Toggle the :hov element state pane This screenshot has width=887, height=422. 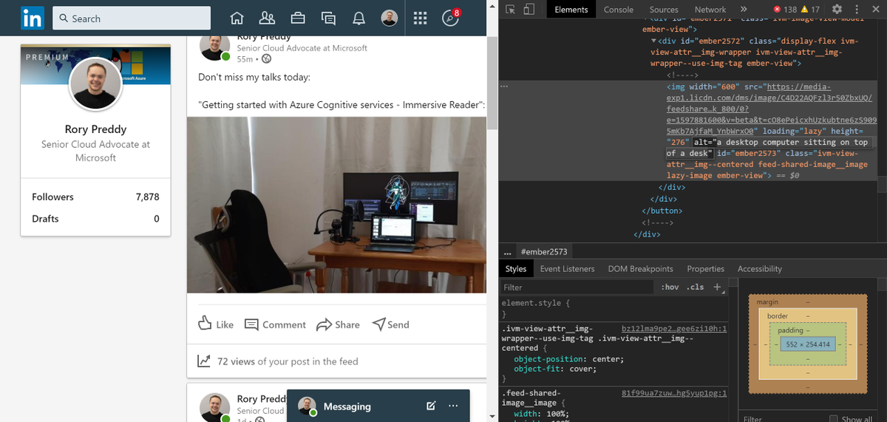click(x=670, y=287)
